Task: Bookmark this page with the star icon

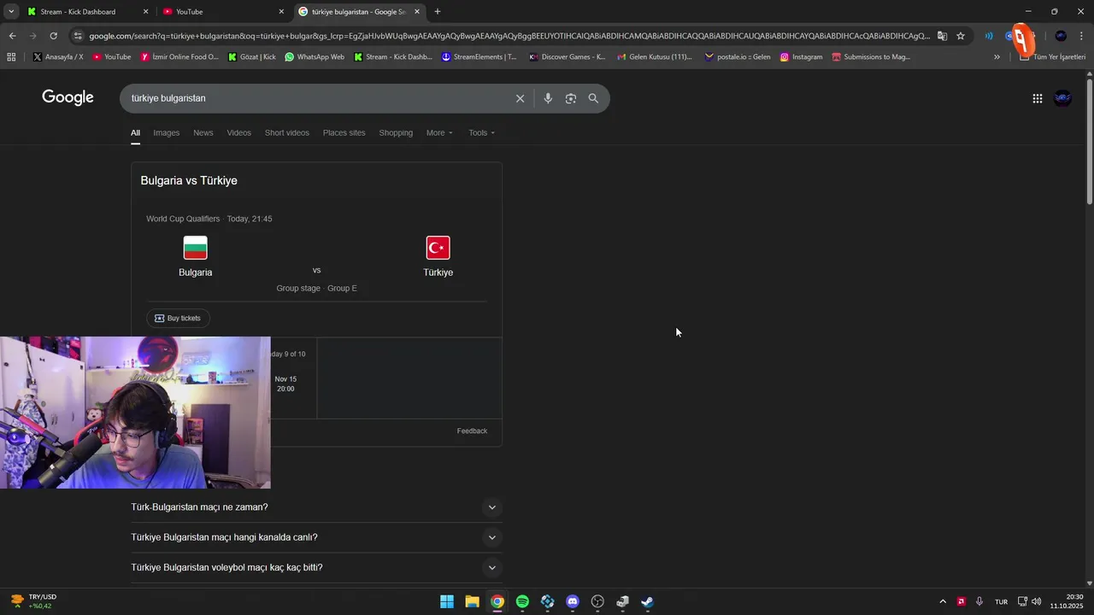Action: 961,36
